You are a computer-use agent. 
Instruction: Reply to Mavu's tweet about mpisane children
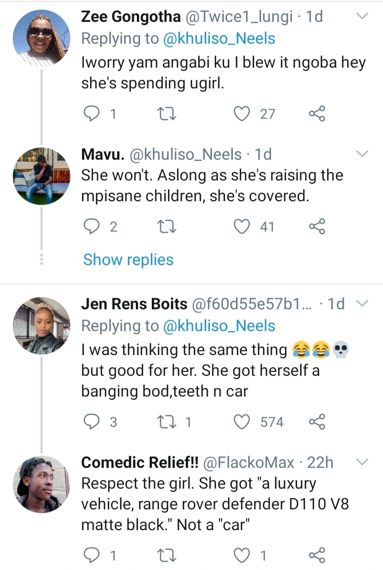[x=92, y=227]
